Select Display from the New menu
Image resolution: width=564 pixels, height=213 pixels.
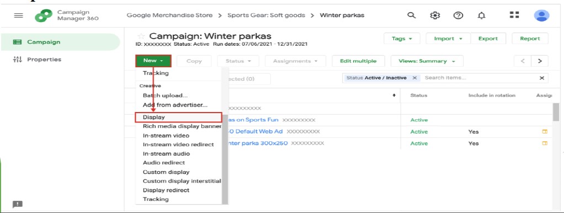click(178, 118)
